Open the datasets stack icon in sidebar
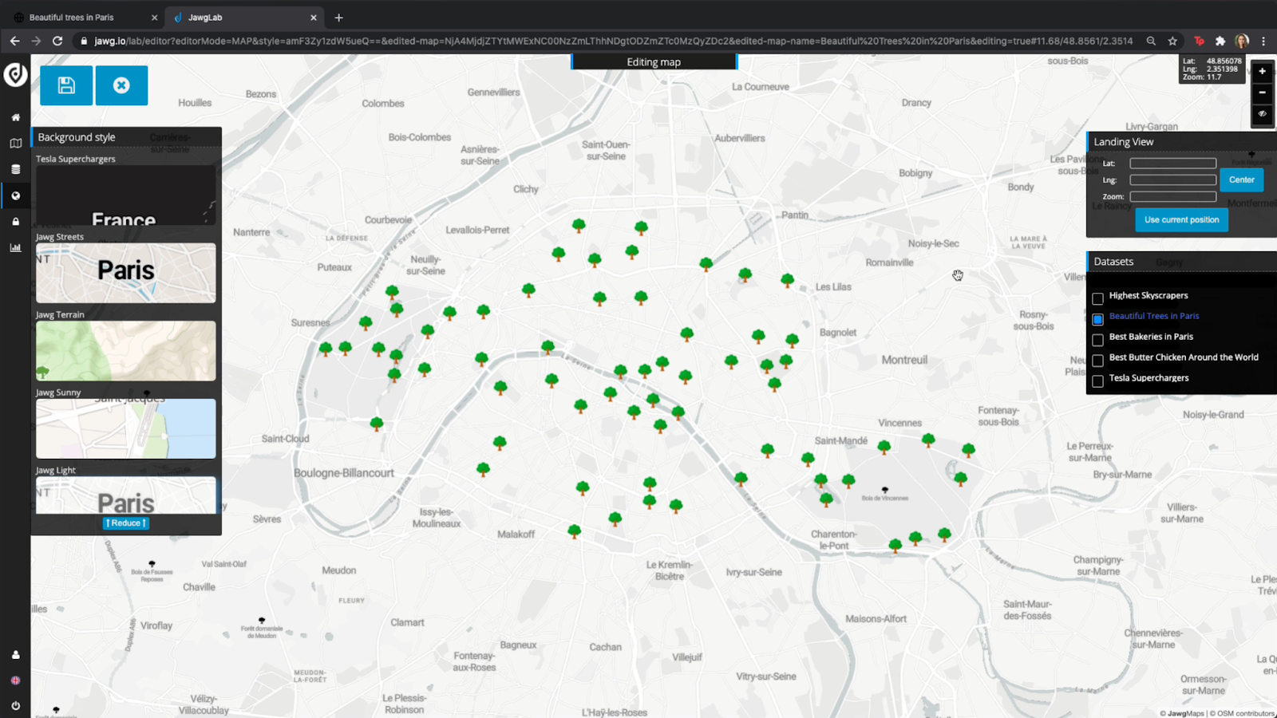The image size is (1277, 718). (15, 169)
